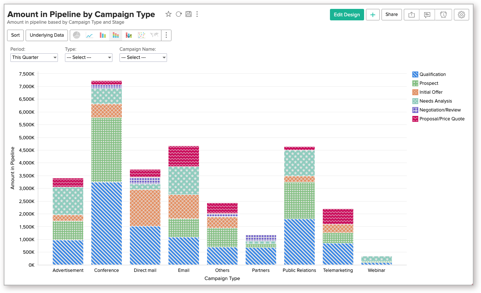Click the Conference stacked bar
Viewport: 481px width, 293px height.
[107, 167]
